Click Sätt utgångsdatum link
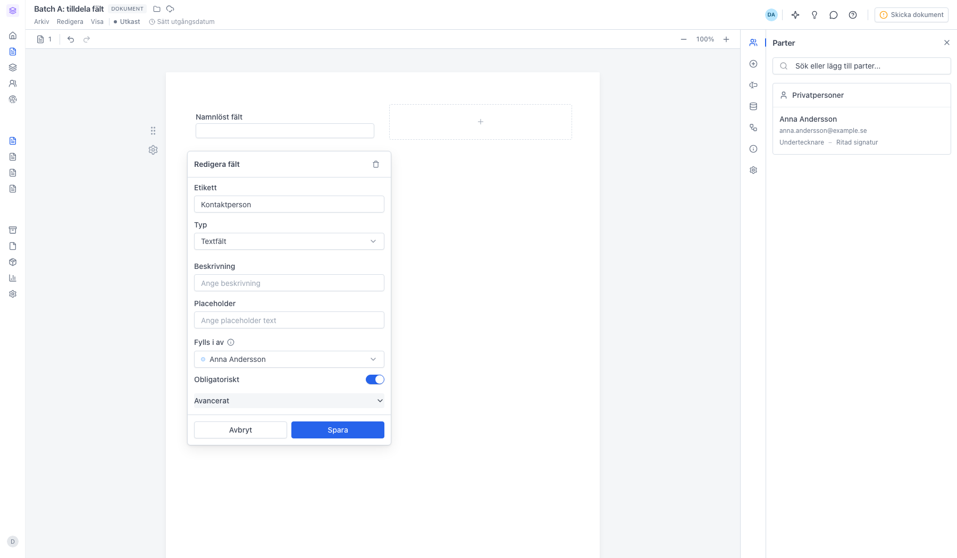The height and width of the screenshot is (558, 957). point(182,22)
